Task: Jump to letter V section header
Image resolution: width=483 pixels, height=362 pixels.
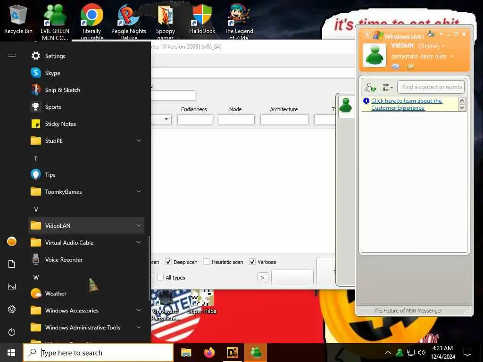Action: pos(36,209)
